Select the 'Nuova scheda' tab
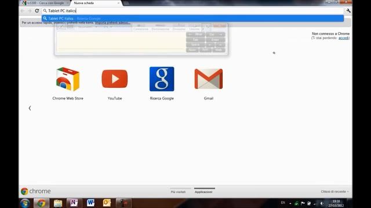Screen dimensions: 371x208 (94, 3)
